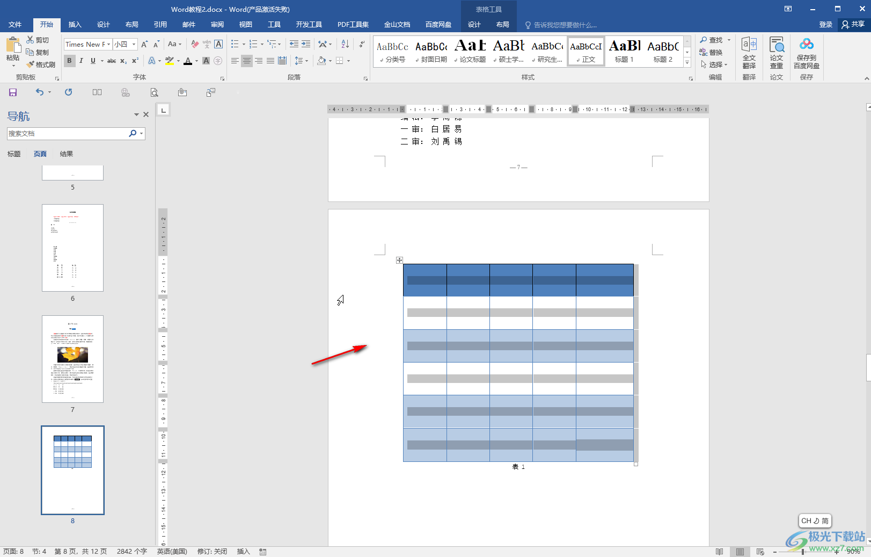Switch to References (引用) tab
Screen dimensions: 871x557
click(x=160, y=24)
